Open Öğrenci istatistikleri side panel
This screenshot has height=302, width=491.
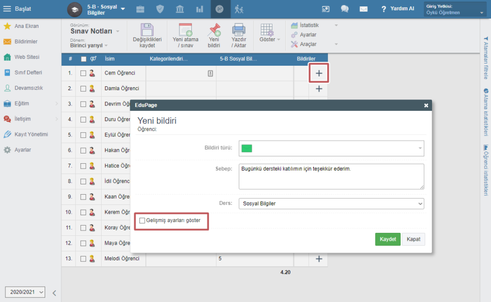pyautogui.click(x=486, y=170)
